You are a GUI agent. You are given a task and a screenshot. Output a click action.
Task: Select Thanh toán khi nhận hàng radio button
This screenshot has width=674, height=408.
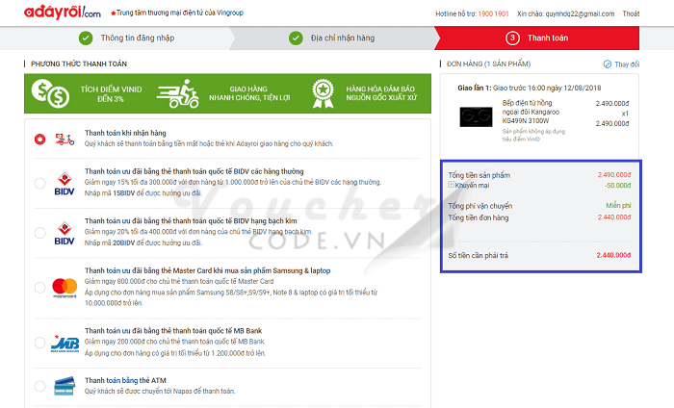coord(40,140)
